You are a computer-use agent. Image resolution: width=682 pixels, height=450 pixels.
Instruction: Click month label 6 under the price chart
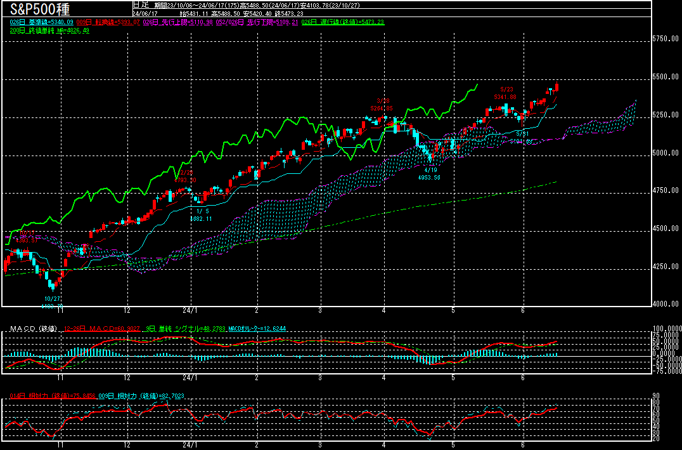point(524,310)
